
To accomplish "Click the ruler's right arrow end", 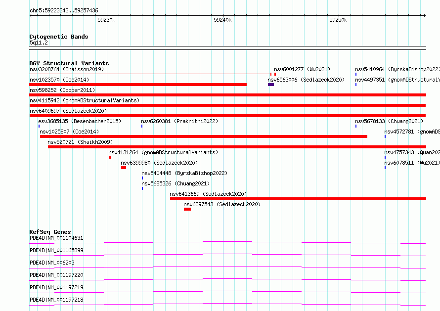I will pyautogui.click(x=425, y=15).
